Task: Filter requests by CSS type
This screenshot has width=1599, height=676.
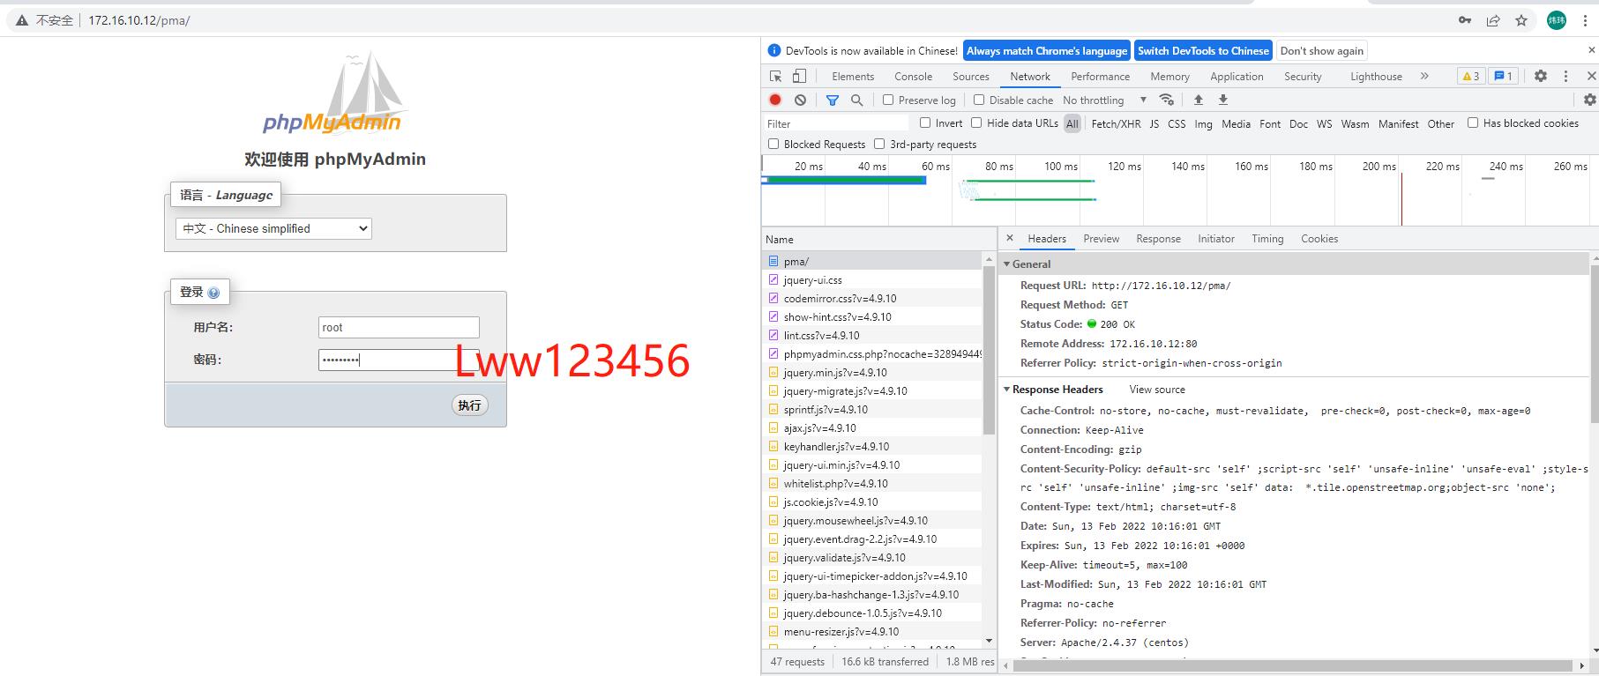Action: pos(1177,124)
